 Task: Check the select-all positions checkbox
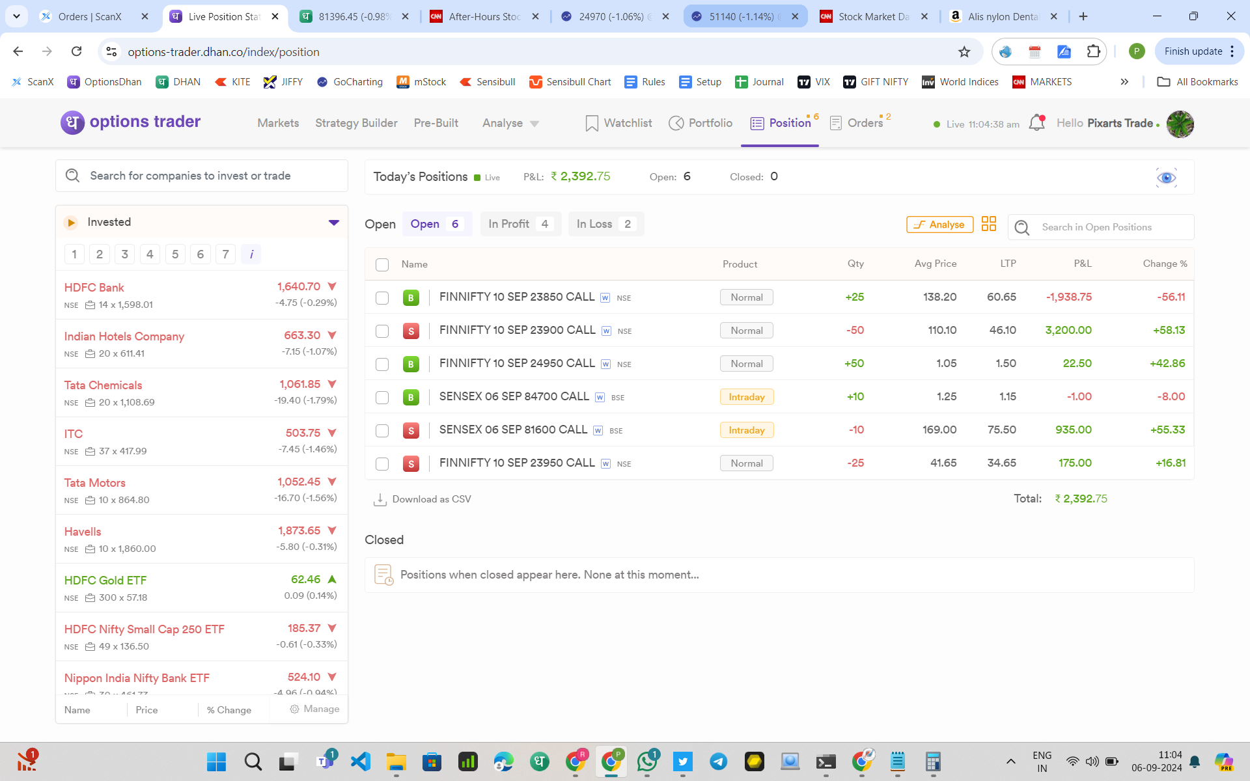click(x=382, y=264)
